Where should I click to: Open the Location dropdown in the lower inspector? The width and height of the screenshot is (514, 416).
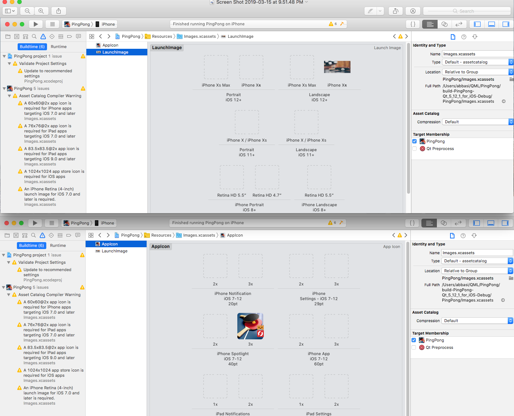477,271
